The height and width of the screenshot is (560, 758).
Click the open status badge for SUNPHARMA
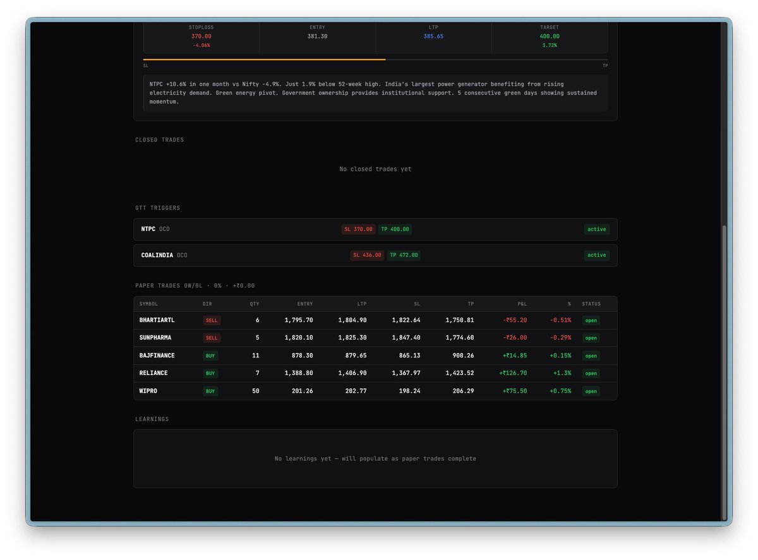point(591,338)
